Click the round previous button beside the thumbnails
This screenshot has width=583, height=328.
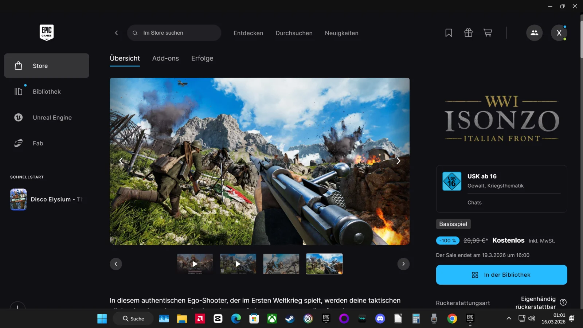point(116,264)
